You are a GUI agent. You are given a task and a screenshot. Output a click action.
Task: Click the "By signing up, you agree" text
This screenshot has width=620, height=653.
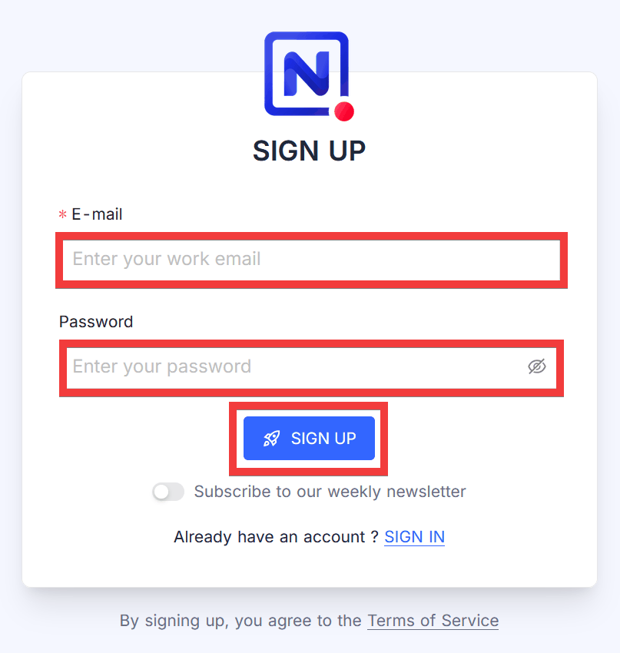(241, 621)
